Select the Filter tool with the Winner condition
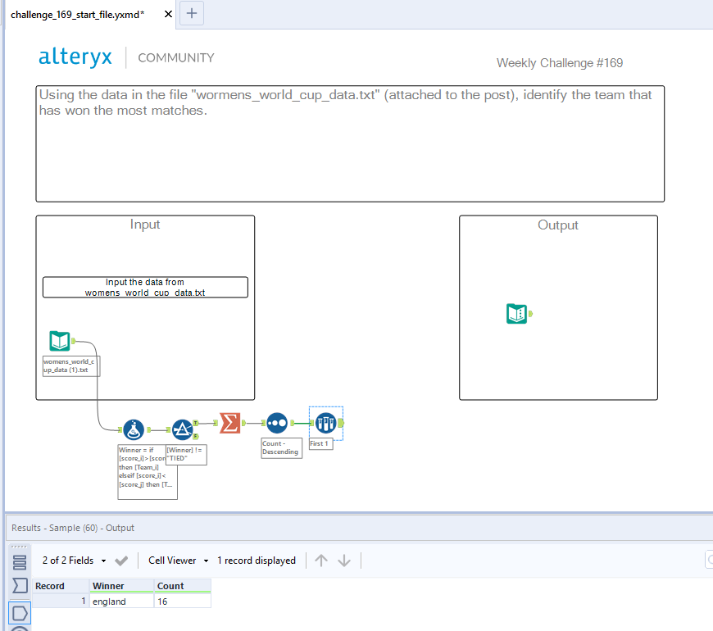This screenshot has width=713, height=631. pyautogui.click(x=182, y=429)
